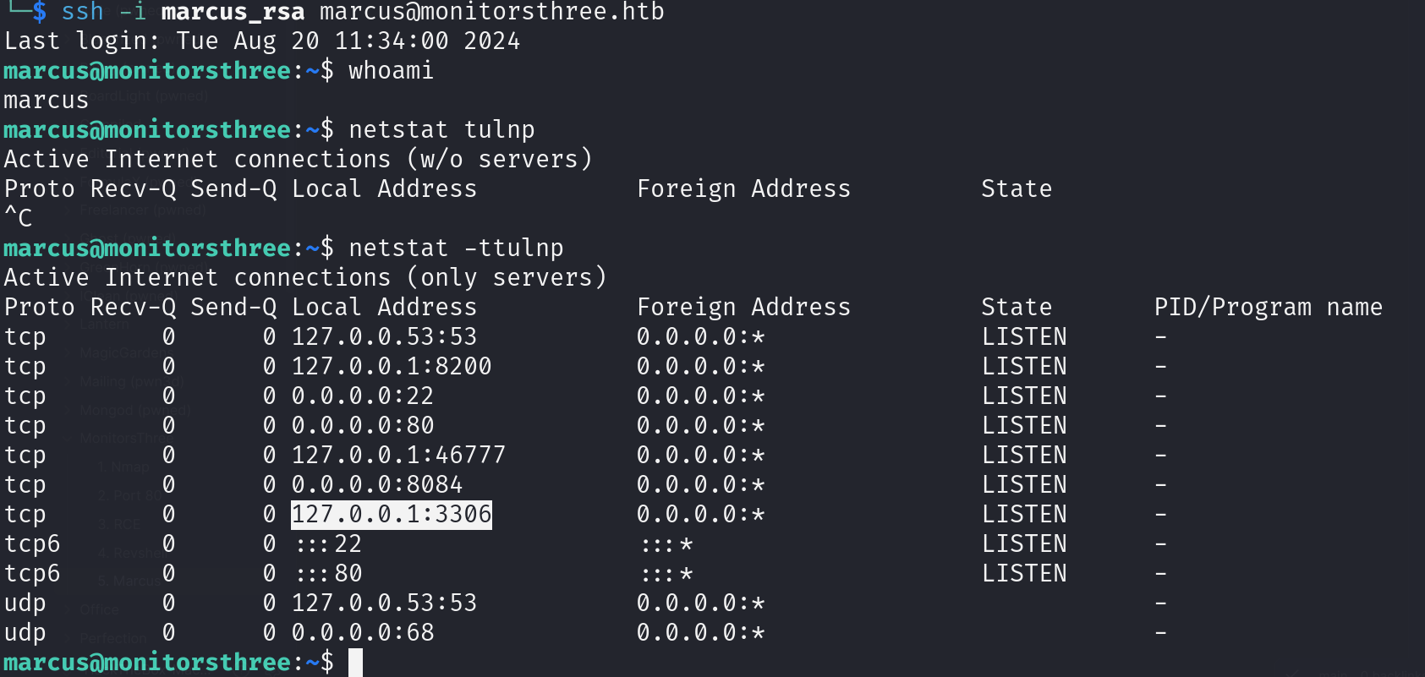Select the 127.0.0.1:8200 local address
The image size is (1425, 677).
[391, 366]
